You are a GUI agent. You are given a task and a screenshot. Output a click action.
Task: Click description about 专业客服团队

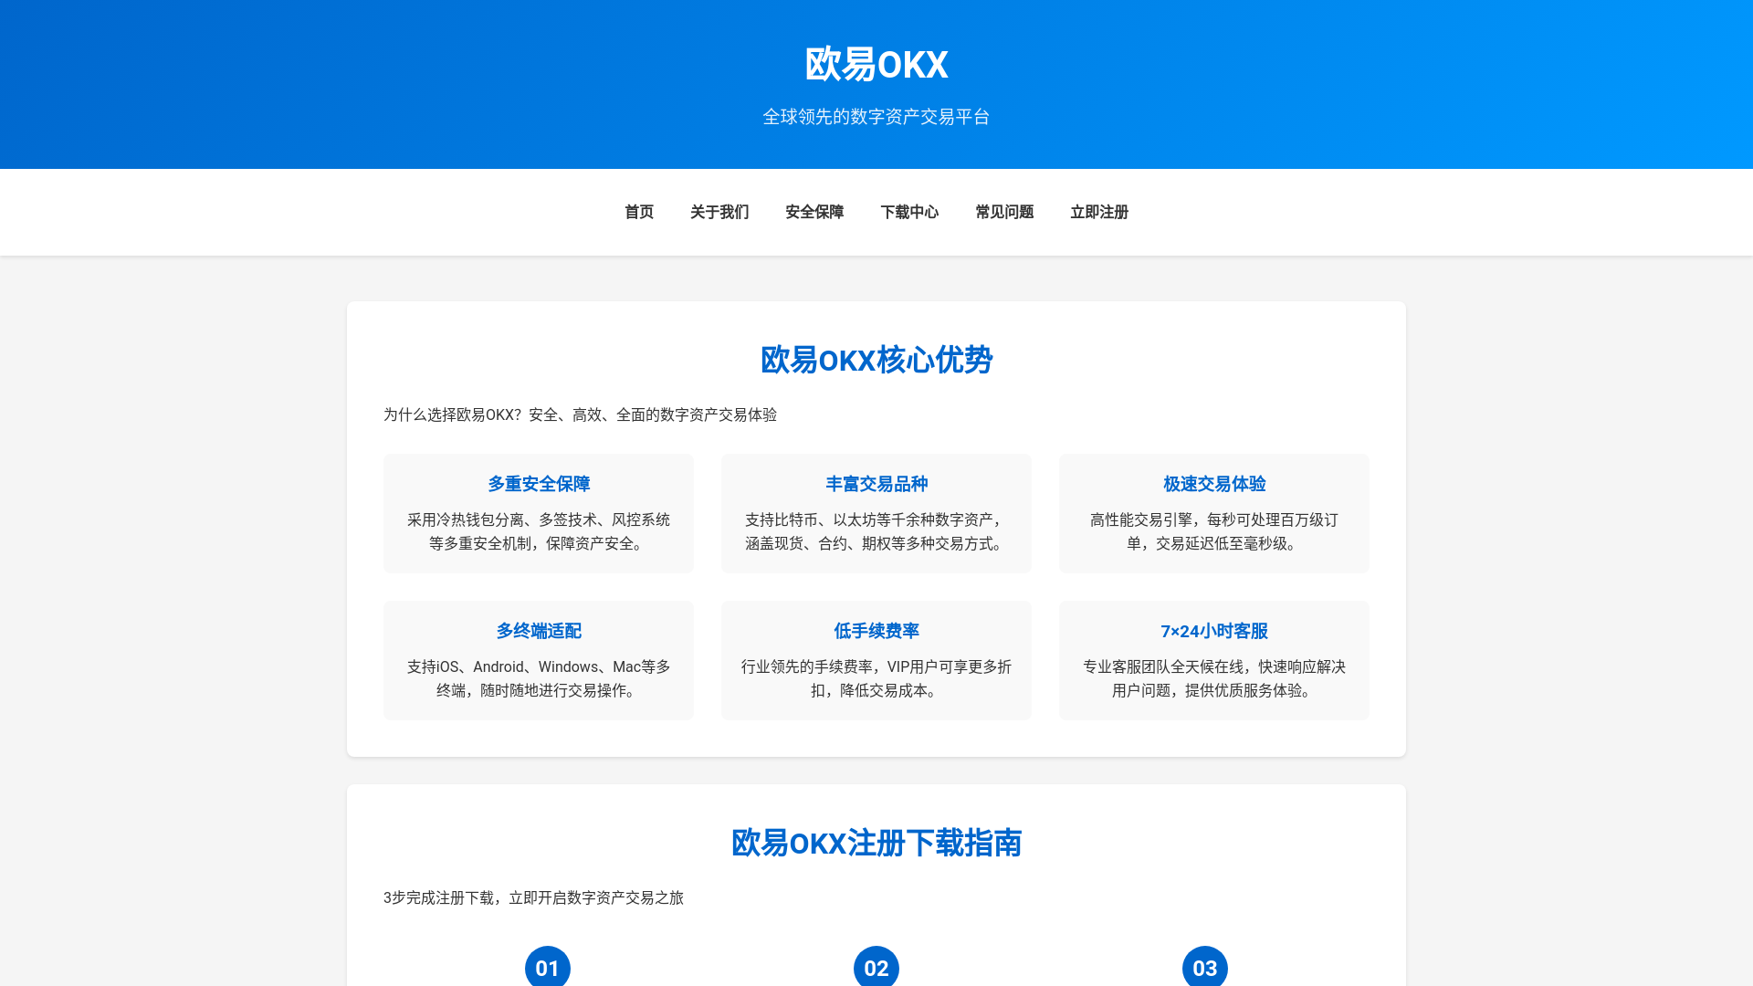coord(1214,678)
